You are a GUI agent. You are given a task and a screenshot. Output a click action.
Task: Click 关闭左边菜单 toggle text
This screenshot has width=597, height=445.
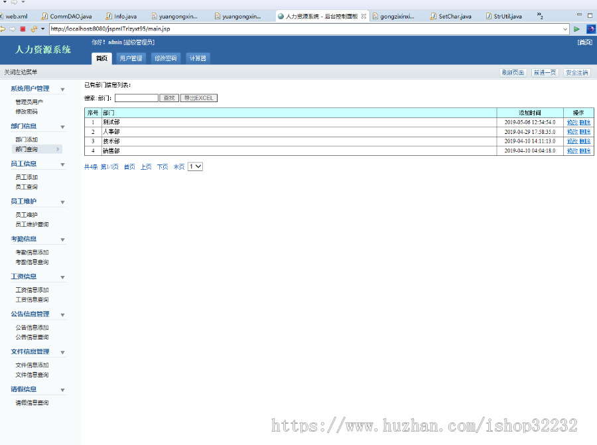[x=21, y=72]
